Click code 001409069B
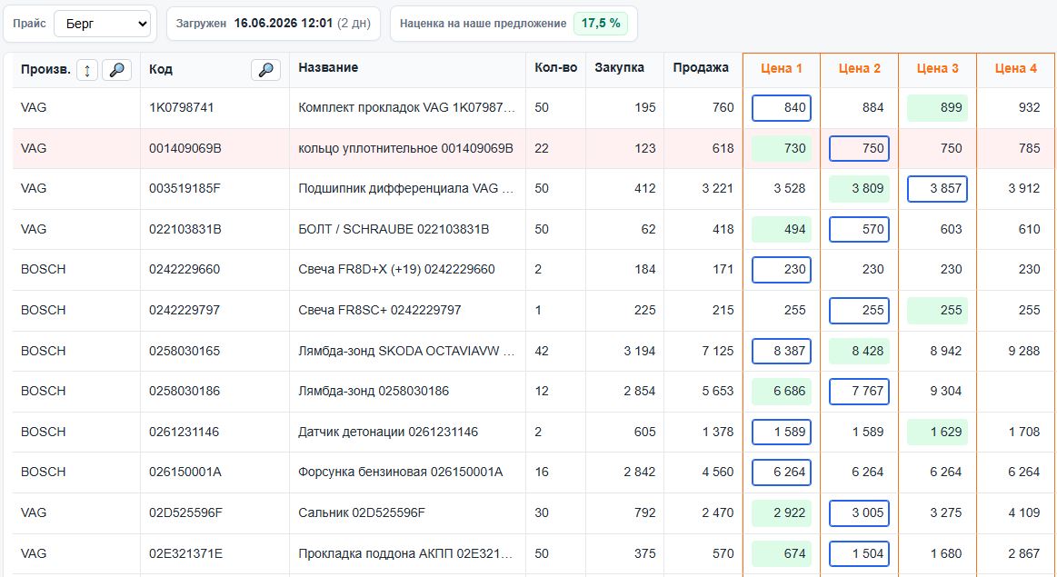Screen dimensions: 1057x577 pyautogui.click(x=185, y=148)
